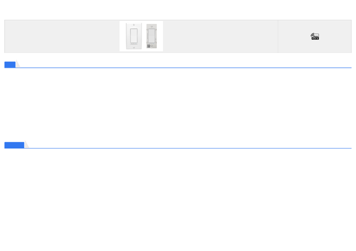Select the short blue section tab
356x251 pixels.
coord(10,65)
